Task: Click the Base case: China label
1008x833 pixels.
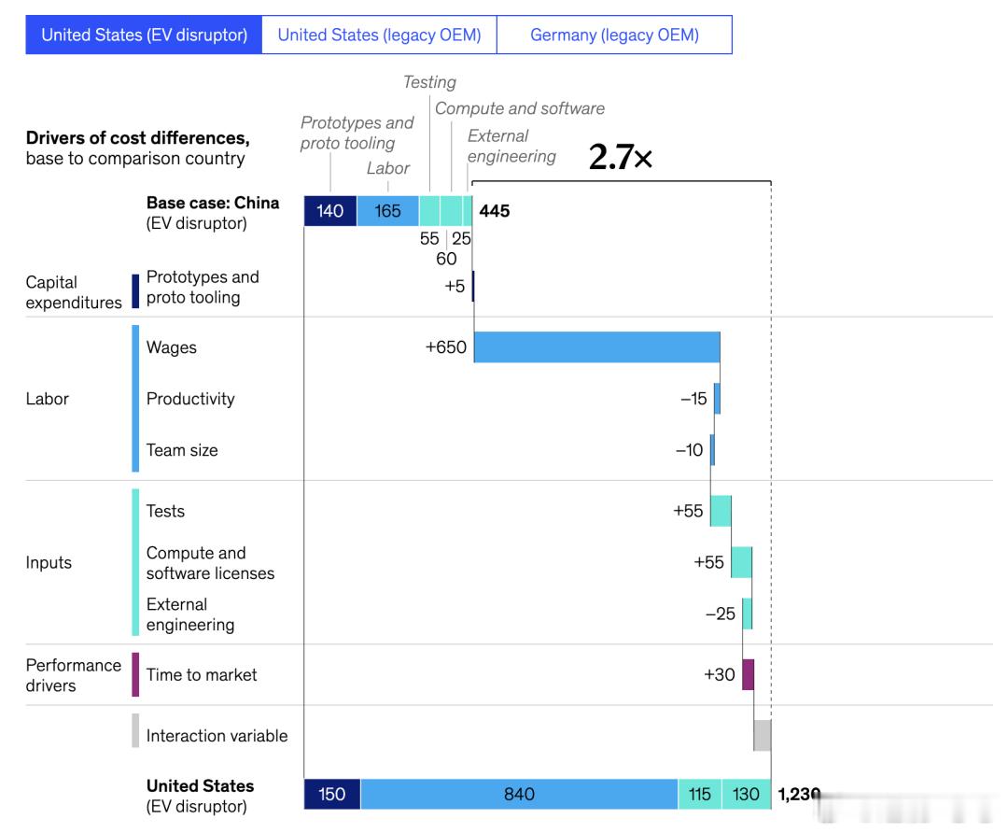Action: [x=213, y=203]
